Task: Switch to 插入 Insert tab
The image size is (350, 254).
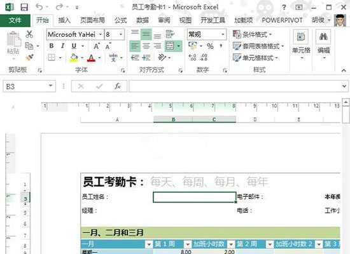Action: pos(64,20)
